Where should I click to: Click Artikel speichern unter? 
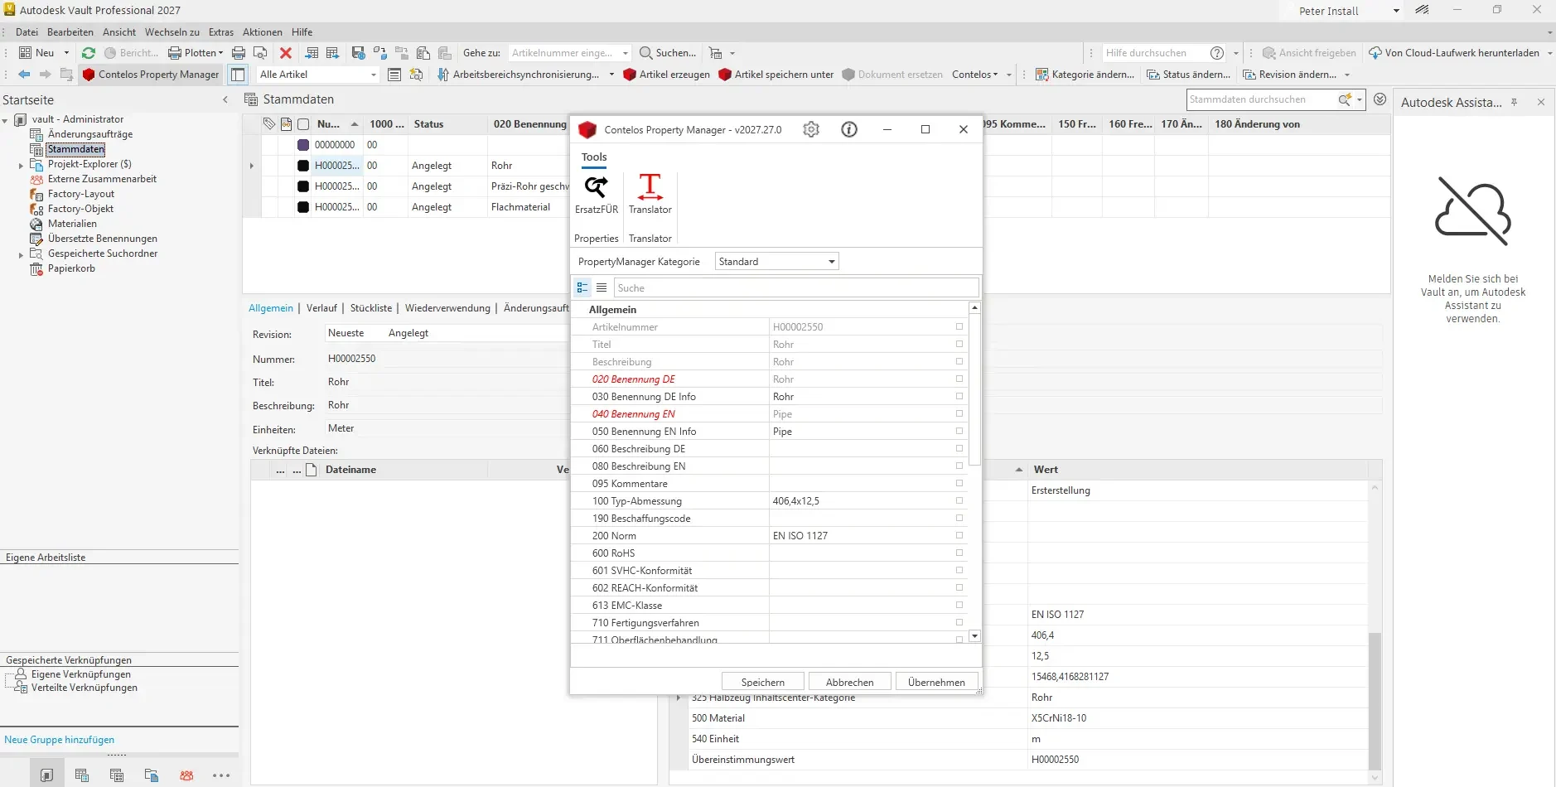[x=776, y=75]
